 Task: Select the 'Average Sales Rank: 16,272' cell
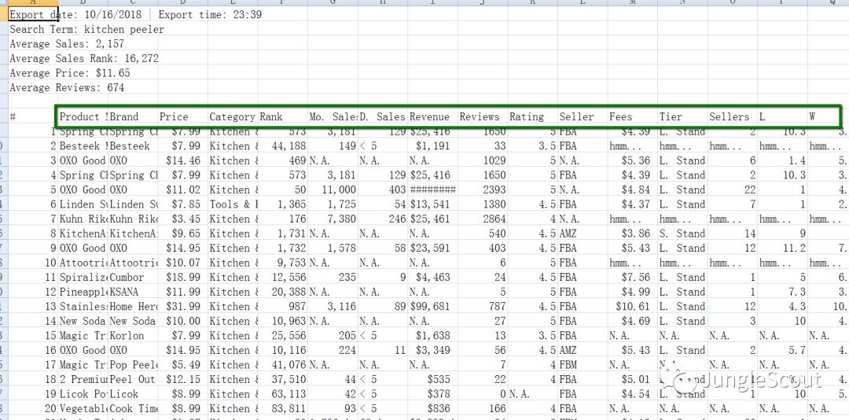point(32,58)
